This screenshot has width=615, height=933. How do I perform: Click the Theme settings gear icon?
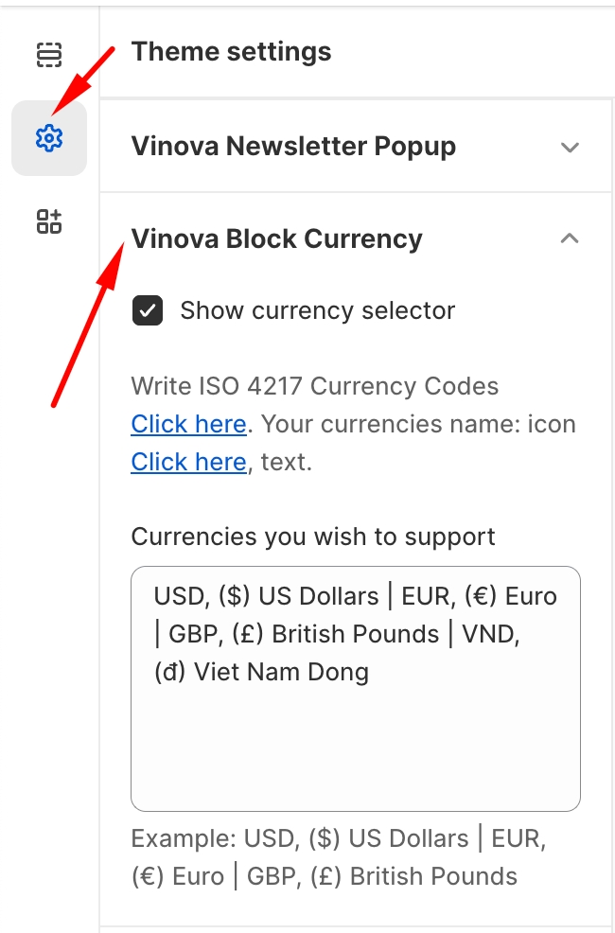point(48,138)
